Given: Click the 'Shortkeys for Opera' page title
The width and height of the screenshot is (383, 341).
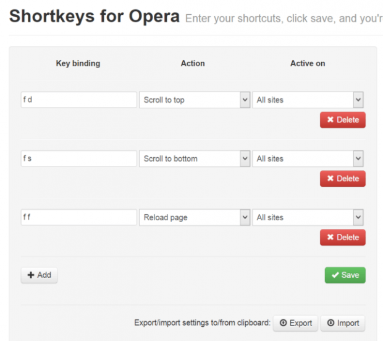Looking at the screenshot, I should point(95,17).
